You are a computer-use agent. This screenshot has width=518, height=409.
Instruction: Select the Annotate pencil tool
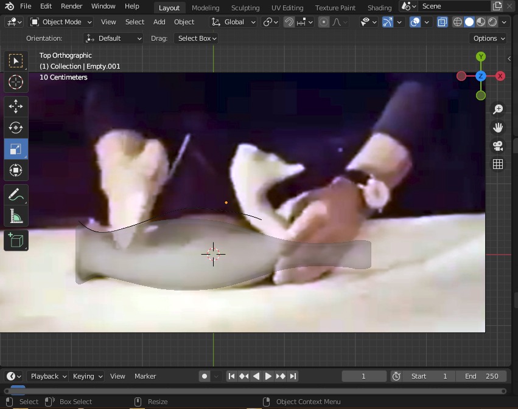click(x=16, y=195)
